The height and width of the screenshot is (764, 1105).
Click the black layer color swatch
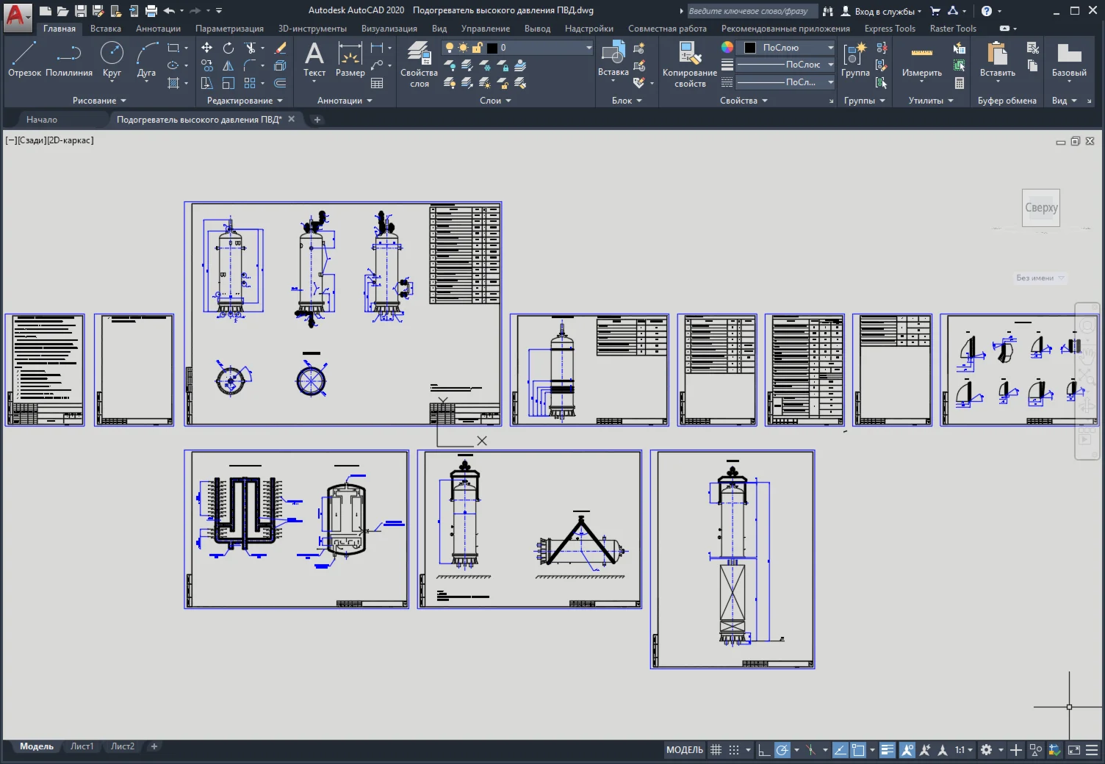pyautogui.click(x=492, y=48)
